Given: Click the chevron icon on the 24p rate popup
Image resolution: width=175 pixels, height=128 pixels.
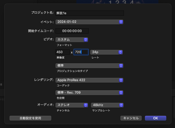Looking at the screenshot, I should click(x=121, y=52).
